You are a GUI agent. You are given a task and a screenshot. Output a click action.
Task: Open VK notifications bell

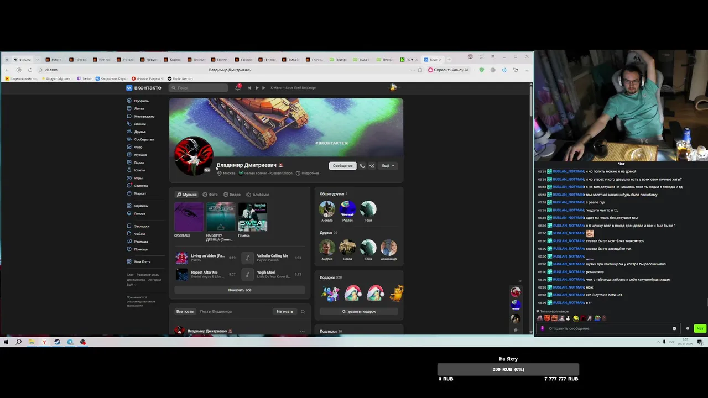[238, 87]
